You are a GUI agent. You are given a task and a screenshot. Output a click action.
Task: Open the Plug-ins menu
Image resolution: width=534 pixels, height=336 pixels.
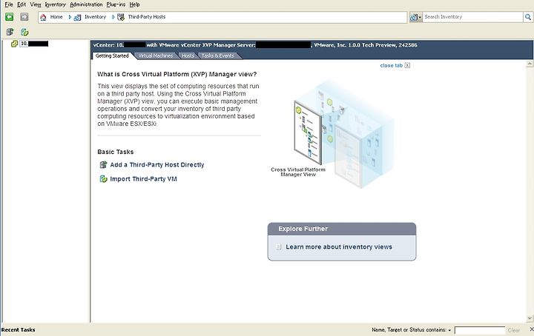[x=116, y=4]
